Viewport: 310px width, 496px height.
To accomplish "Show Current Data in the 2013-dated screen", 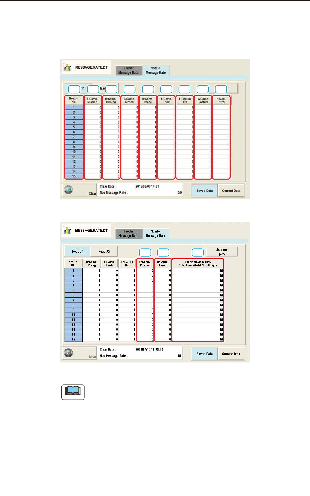I will (231, 191).
